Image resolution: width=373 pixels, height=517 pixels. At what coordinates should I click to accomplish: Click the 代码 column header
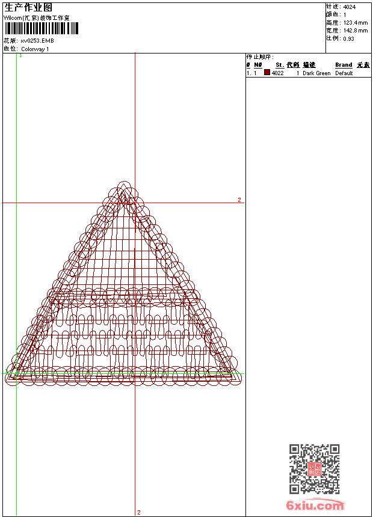292,65
